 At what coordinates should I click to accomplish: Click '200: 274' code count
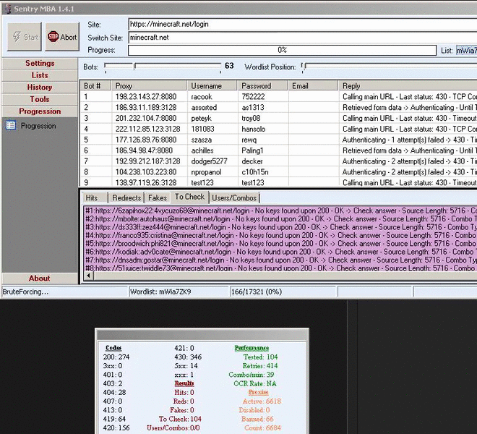116,357
